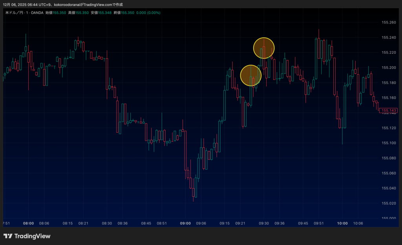402x245 pixels.
Task: Click the 155.020 price axis label
Action: [x=389, y=203]
